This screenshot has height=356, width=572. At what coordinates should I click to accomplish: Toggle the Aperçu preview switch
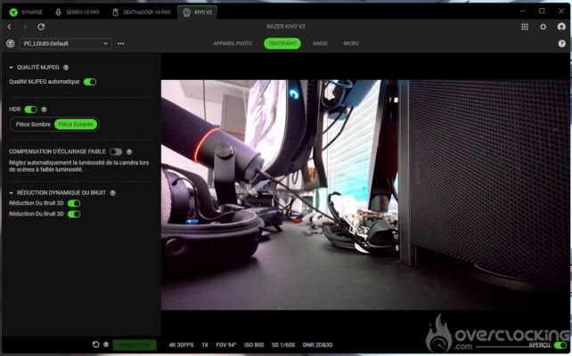(x=560, y=344)
